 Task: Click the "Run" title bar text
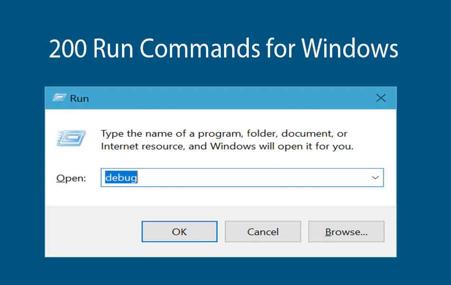pyautogui.click(x=79, y=98)
